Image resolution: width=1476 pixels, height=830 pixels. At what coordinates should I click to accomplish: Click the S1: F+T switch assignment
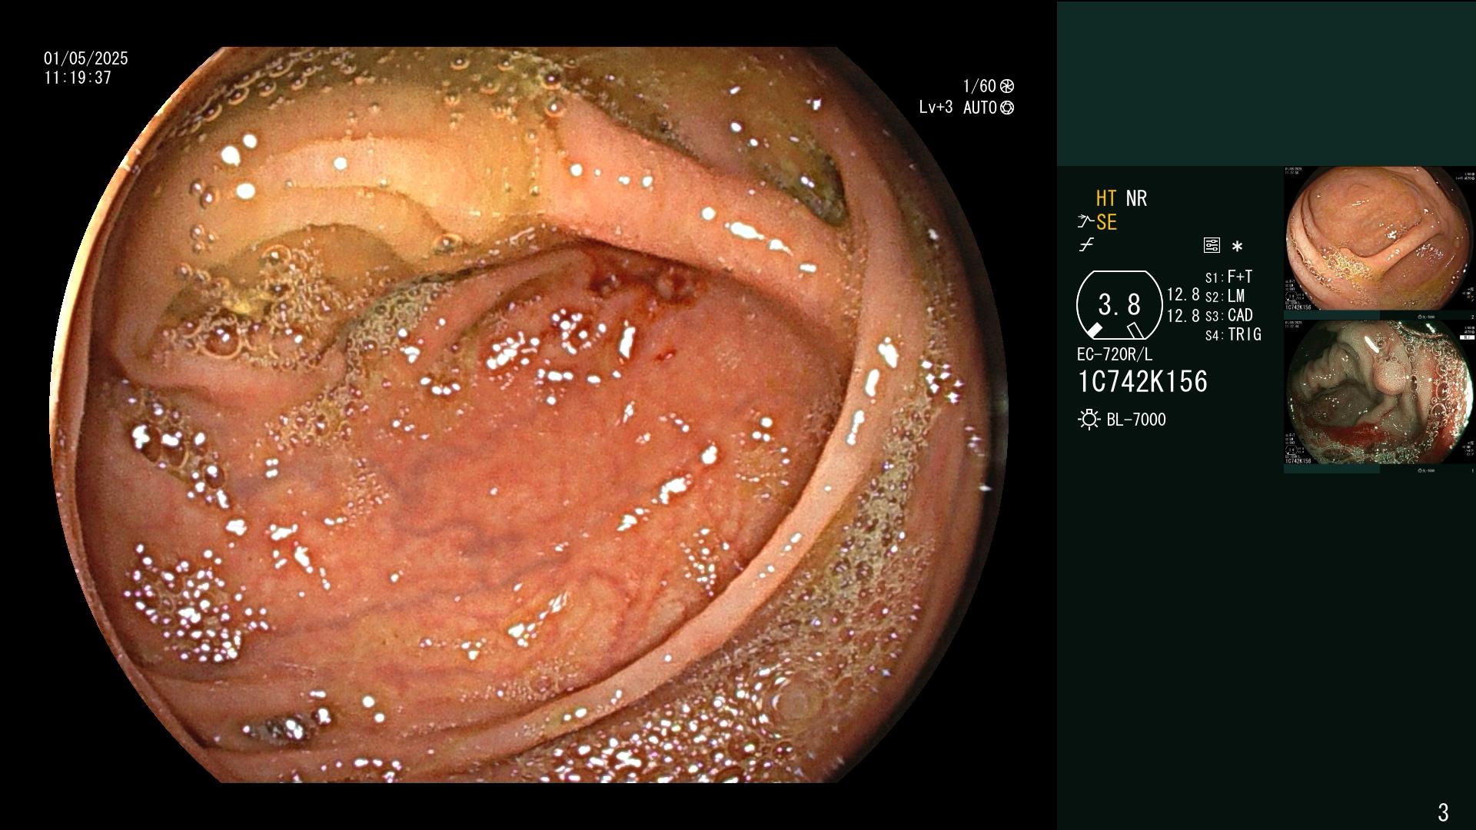tap(1228, 277)
